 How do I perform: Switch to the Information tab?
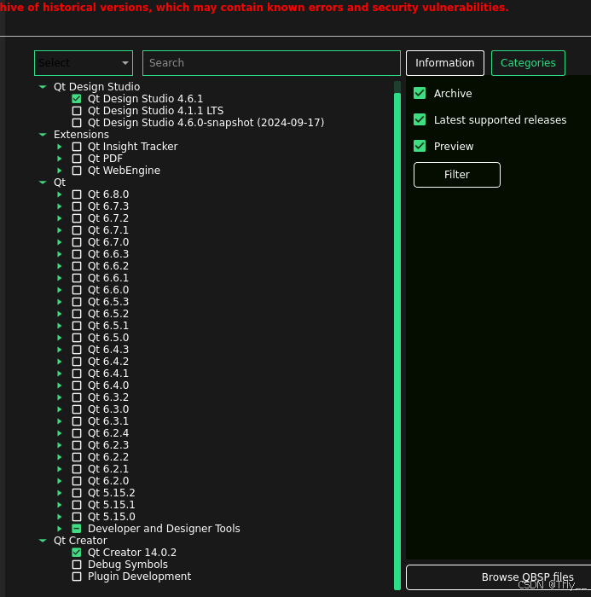(x=445, y=63)
